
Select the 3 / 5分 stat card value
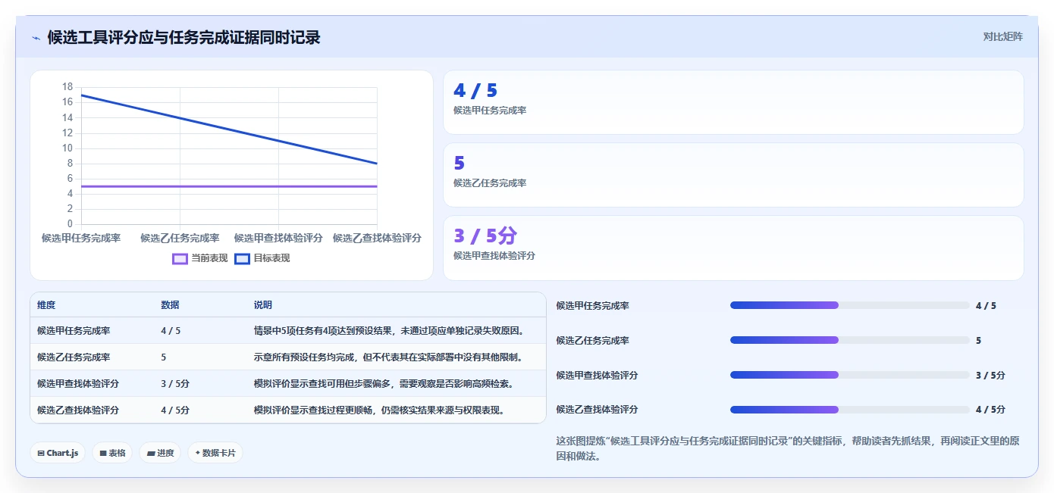485,236
